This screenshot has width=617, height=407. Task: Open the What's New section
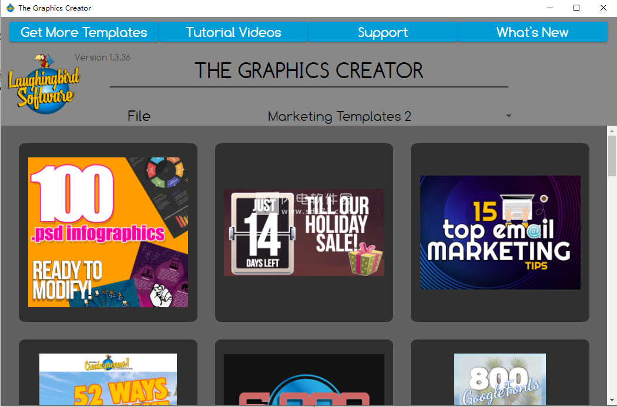(x=532, y=32)
